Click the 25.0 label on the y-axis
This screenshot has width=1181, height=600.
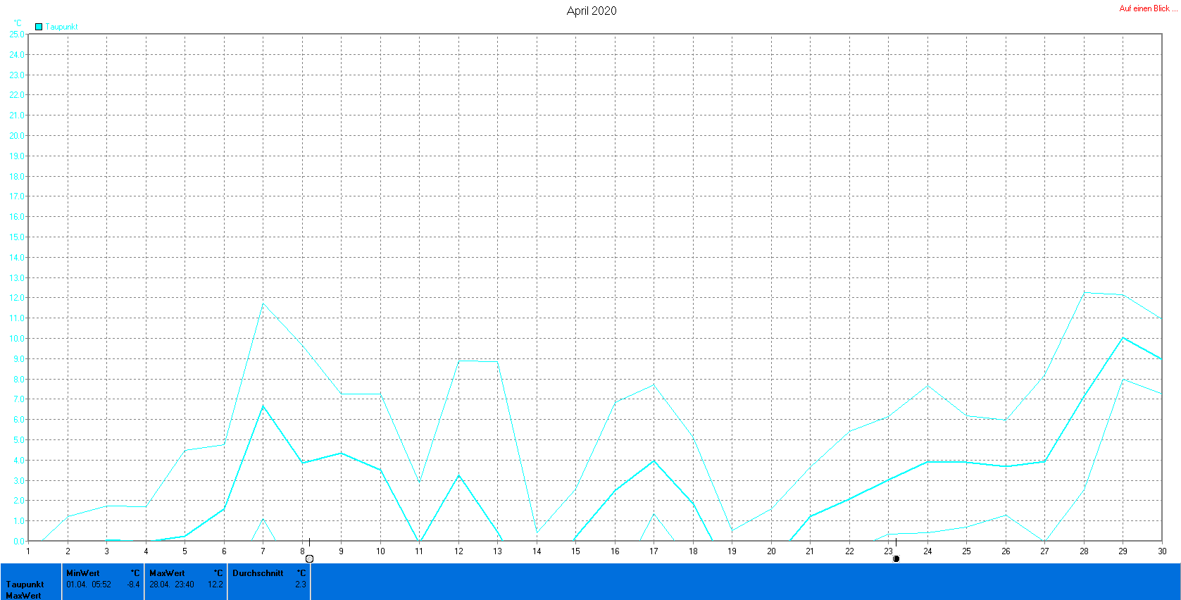[x=17, y=34]
